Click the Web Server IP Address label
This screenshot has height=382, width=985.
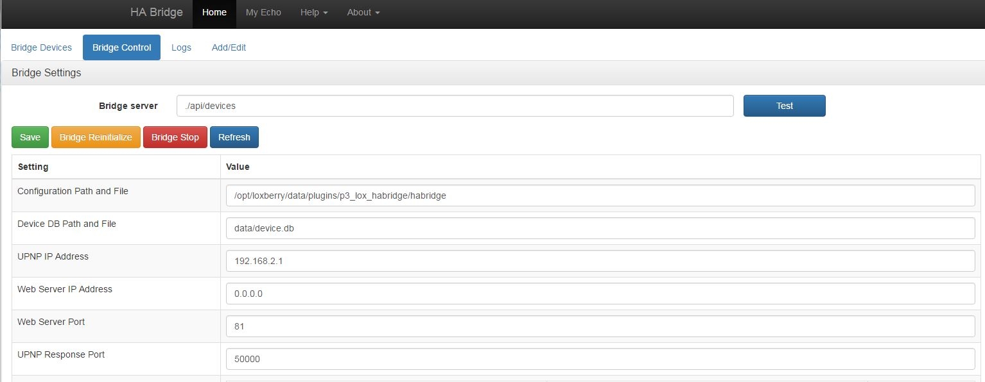pos(65,289)
